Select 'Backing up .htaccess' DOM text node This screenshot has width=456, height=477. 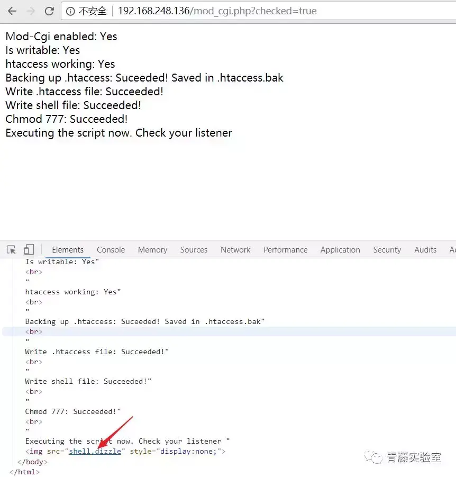click(x=145, y=322)
